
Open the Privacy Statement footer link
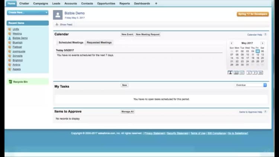click(155, 133)
